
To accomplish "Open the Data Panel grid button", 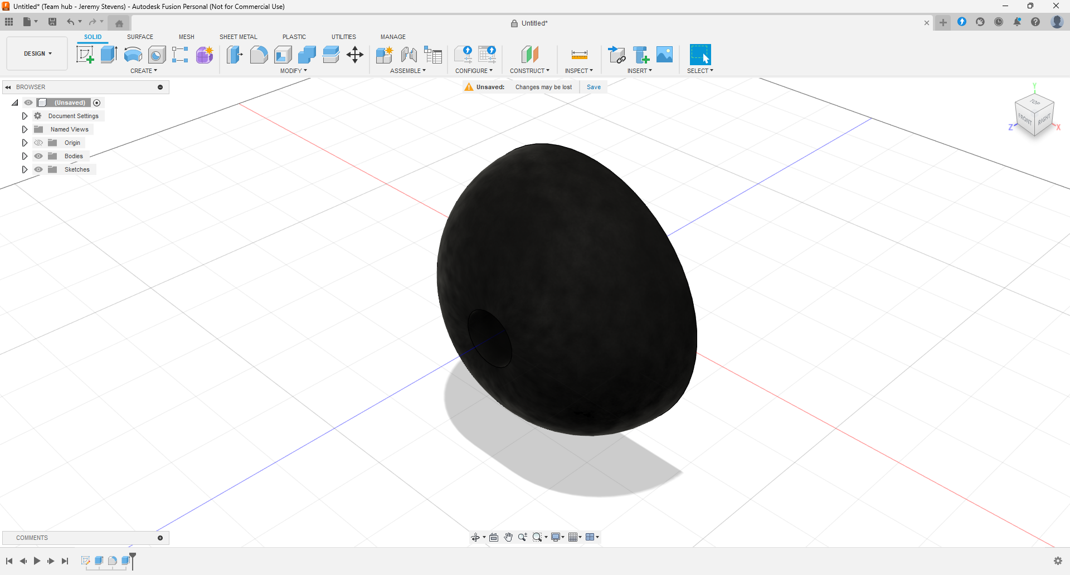I will 9,22.
